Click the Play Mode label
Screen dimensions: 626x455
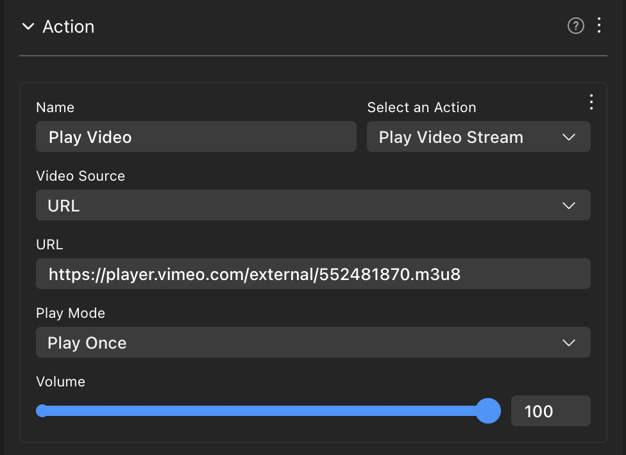[71, 313]
